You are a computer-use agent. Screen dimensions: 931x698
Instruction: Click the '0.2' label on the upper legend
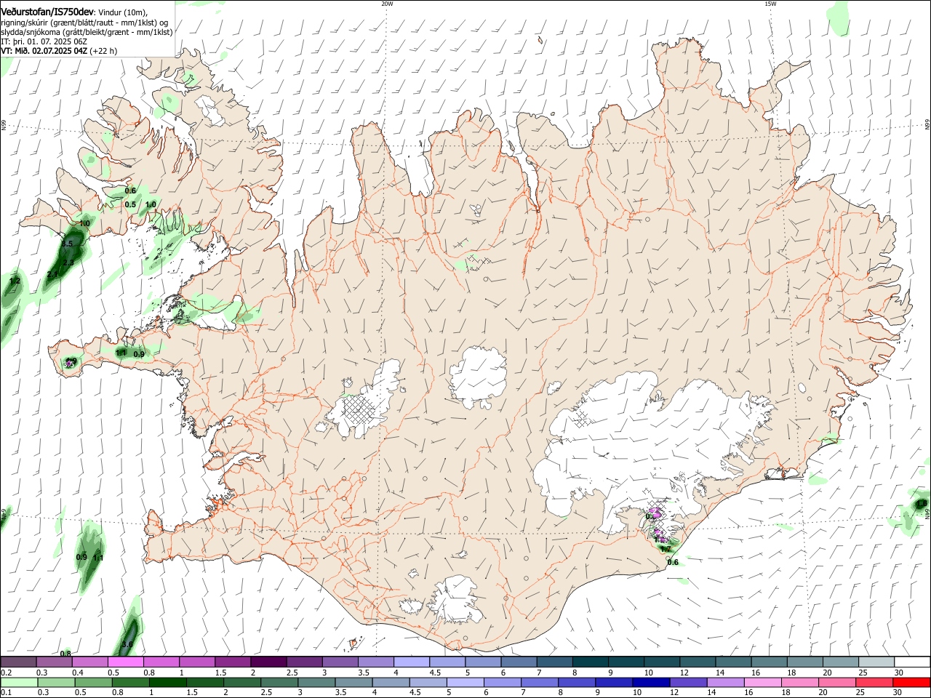click(6, 673)
